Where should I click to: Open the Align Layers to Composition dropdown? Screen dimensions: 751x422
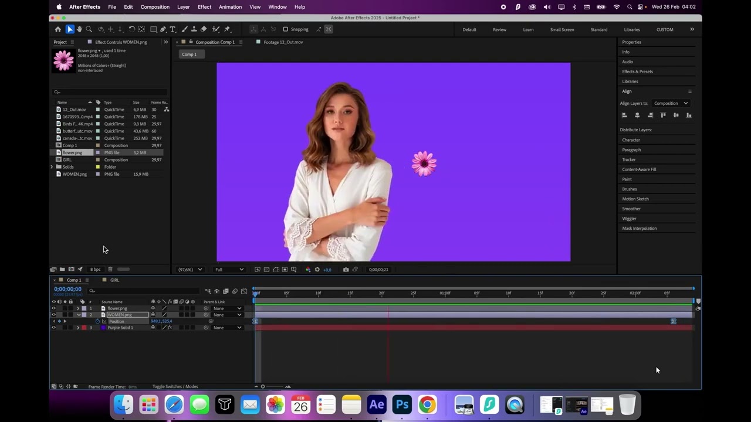[x=671, y=103]
